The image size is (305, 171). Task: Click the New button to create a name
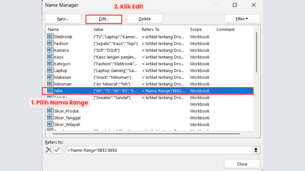point(63,18)
